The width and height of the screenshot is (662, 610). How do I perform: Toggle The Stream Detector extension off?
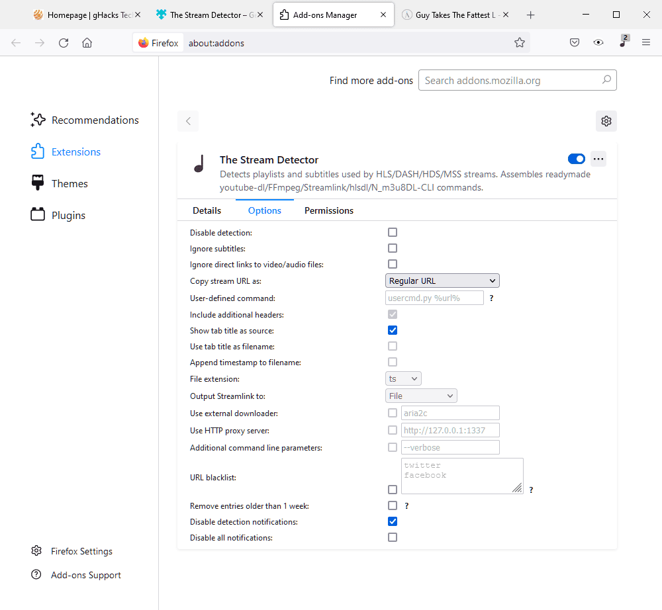coord(577,159)
